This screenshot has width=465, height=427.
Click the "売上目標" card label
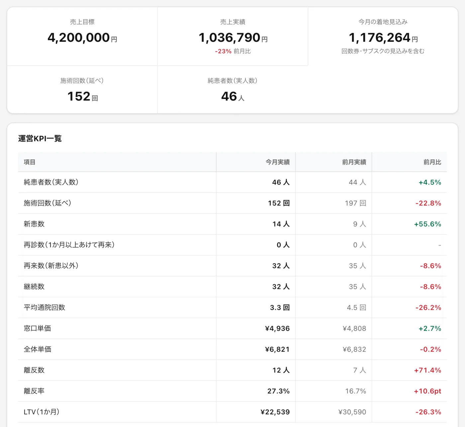82,22
